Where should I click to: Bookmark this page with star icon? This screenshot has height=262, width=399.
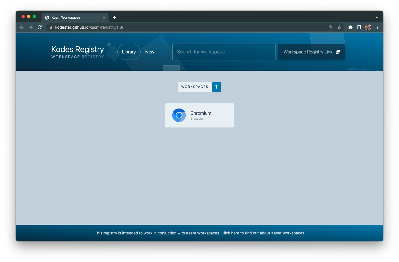[339, 27]
